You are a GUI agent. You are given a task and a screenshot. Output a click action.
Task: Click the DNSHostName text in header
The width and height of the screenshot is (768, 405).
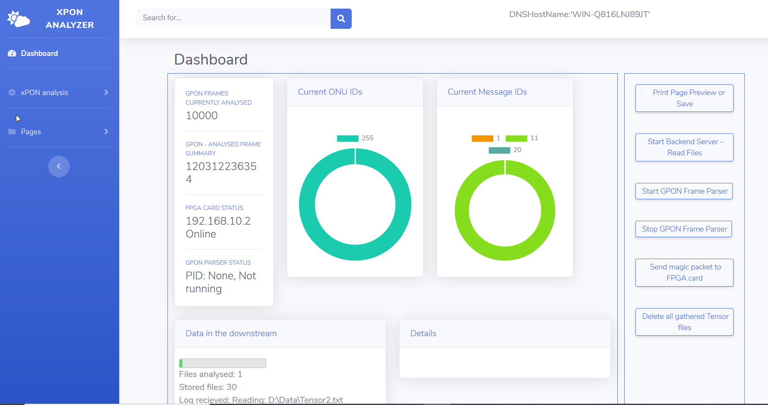tap(579, 15)
